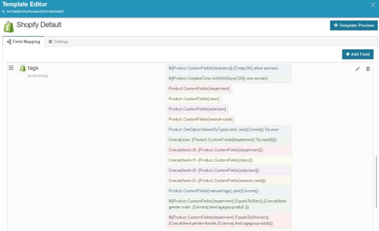Select the Product.CustomFields[class] expression
This screenshot has width=379, height=231.
pyautogui.click(x=194, y=99)
